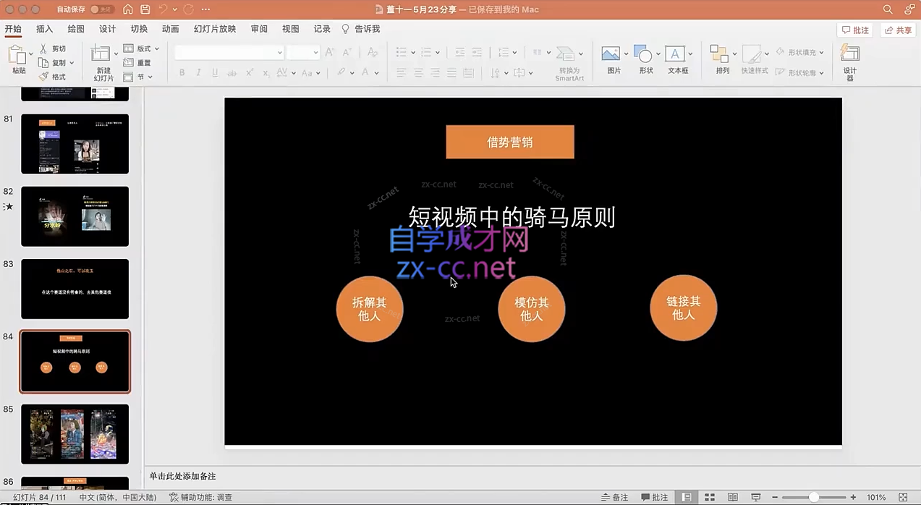Switch to reading view book icon

point(733,497)
